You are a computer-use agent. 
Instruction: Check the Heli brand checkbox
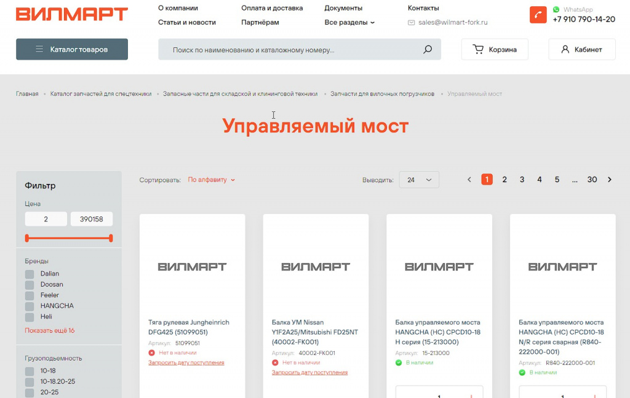click(30, 317)
